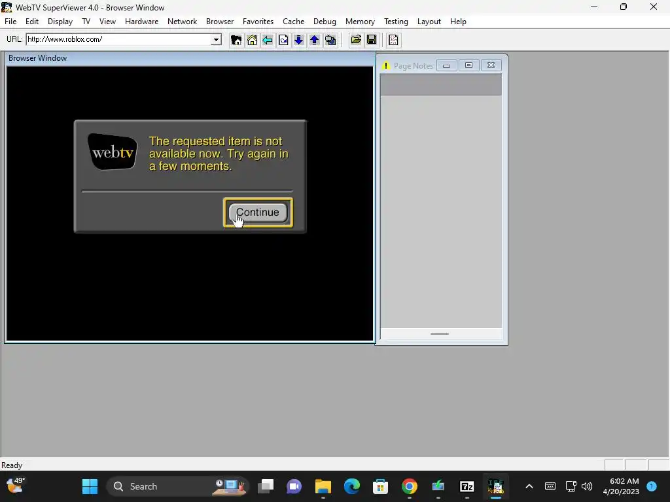Open the green arrow taskbar app icon
The width and height of the screenshot is (670, 502).
pos(438,486)
